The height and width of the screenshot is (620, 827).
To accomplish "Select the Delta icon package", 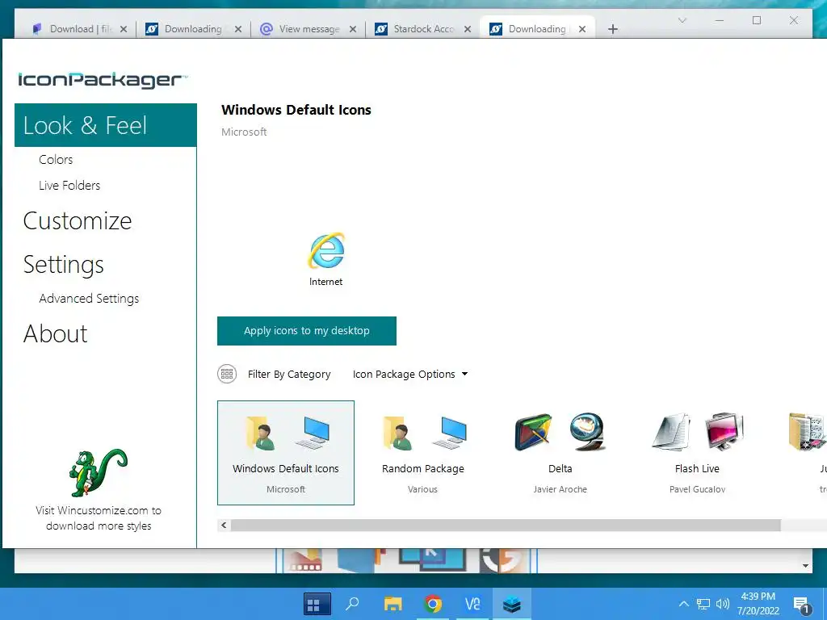I will click(560, 453).
